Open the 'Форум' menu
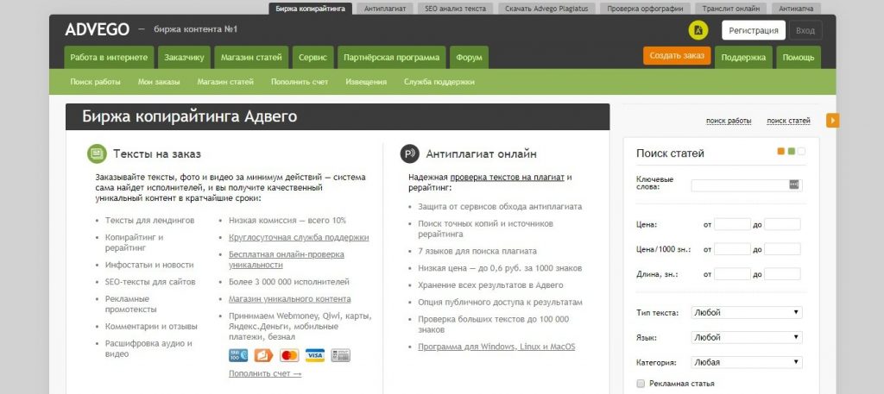The width and height of the screenshot is (884, 394). 469,58
